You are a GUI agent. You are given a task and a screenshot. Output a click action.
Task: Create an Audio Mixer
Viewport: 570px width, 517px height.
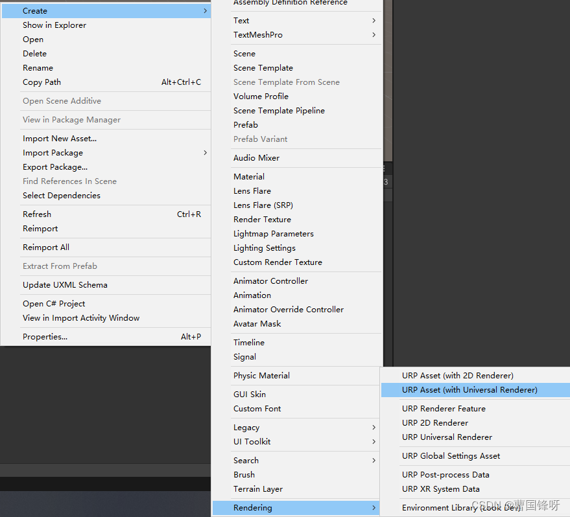pos(297,158)
